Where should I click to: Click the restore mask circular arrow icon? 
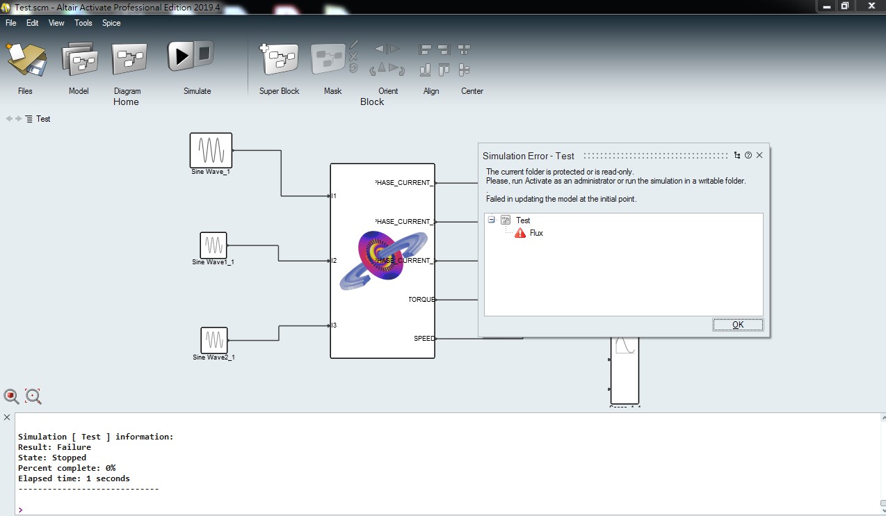pyautogui.click(x=353, y=68)
